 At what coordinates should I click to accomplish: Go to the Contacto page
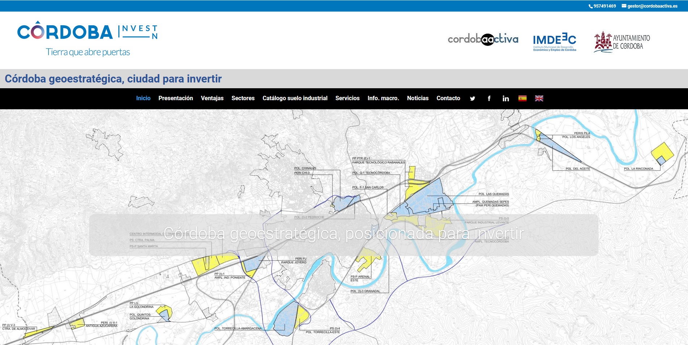[448, 98]
